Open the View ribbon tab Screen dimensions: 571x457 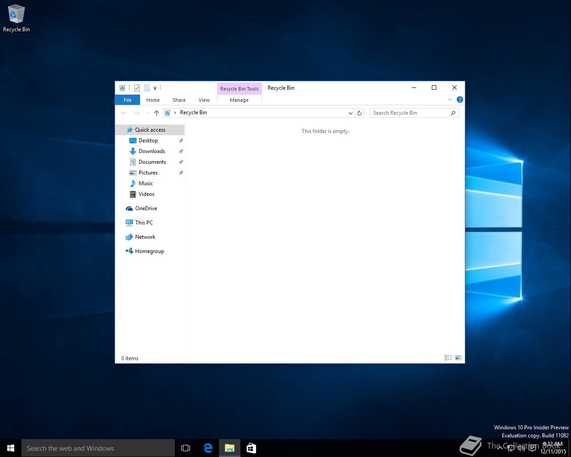point(204,100)
